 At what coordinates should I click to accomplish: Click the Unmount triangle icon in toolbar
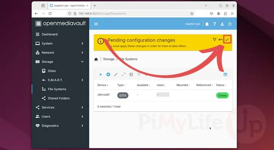(x=139, y=74)
